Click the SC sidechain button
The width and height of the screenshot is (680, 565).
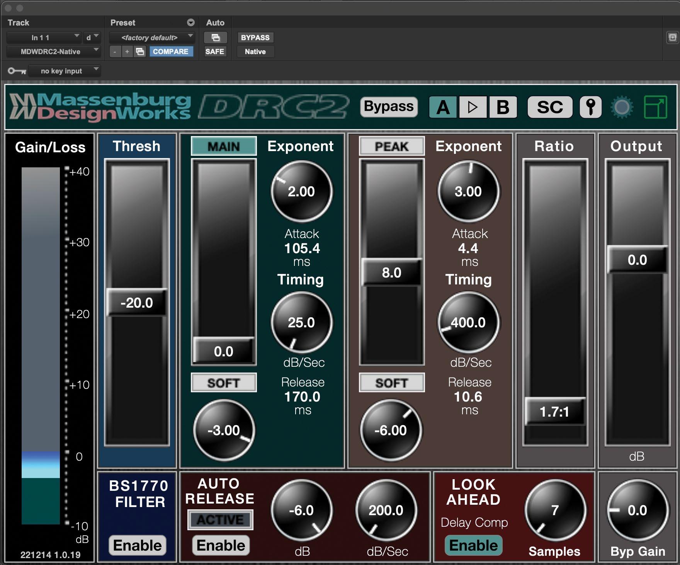550,107
